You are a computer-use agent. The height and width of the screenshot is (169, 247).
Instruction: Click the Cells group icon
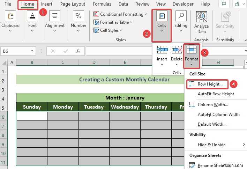click(x=162, y=16)
